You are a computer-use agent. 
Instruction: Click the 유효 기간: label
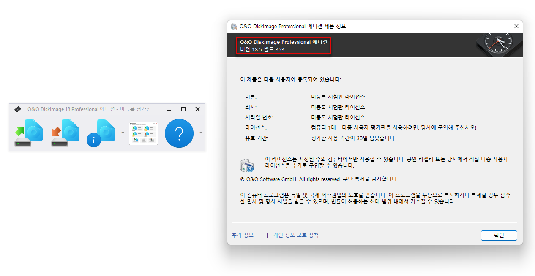(x=257, y=138)
